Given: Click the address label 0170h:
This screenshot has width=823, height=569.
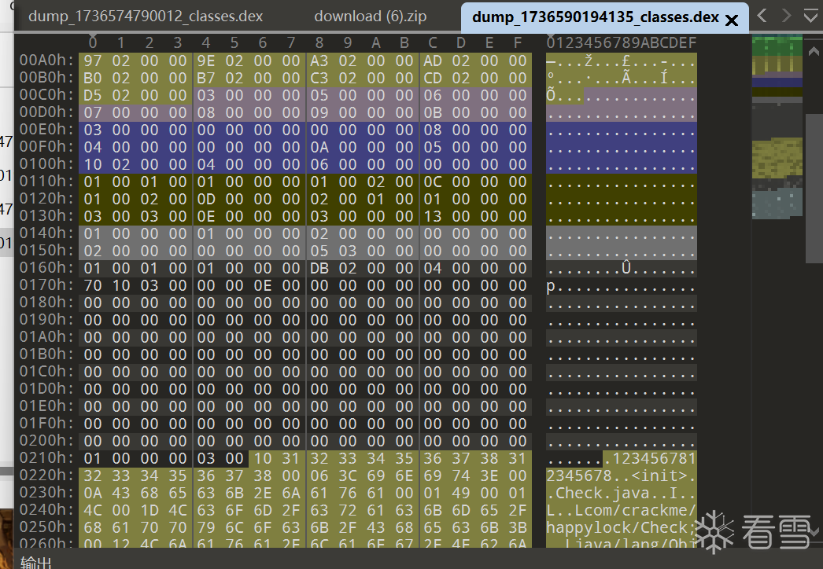Looking at the screenshot, I should click(x=46, y=285).
